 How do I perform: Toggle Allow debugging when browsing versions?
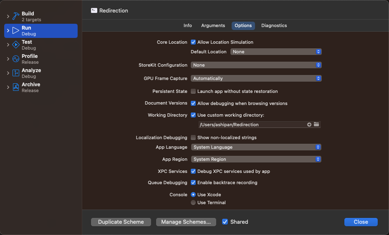coord(193,103)
